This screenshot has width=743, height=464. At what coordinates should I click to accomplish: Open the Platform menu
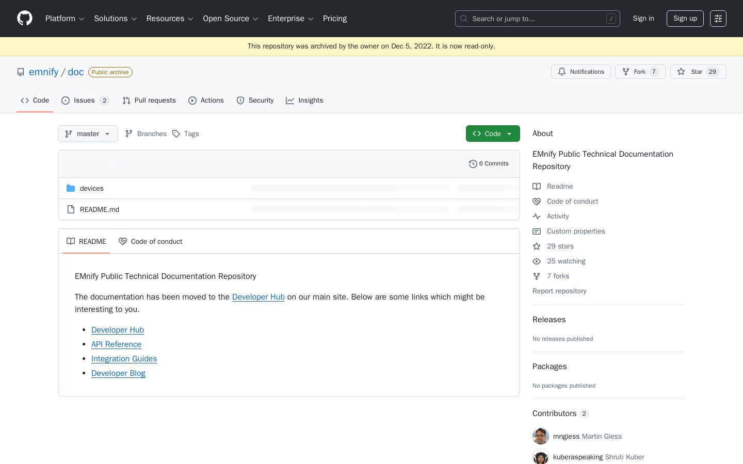tap(64, 19)
